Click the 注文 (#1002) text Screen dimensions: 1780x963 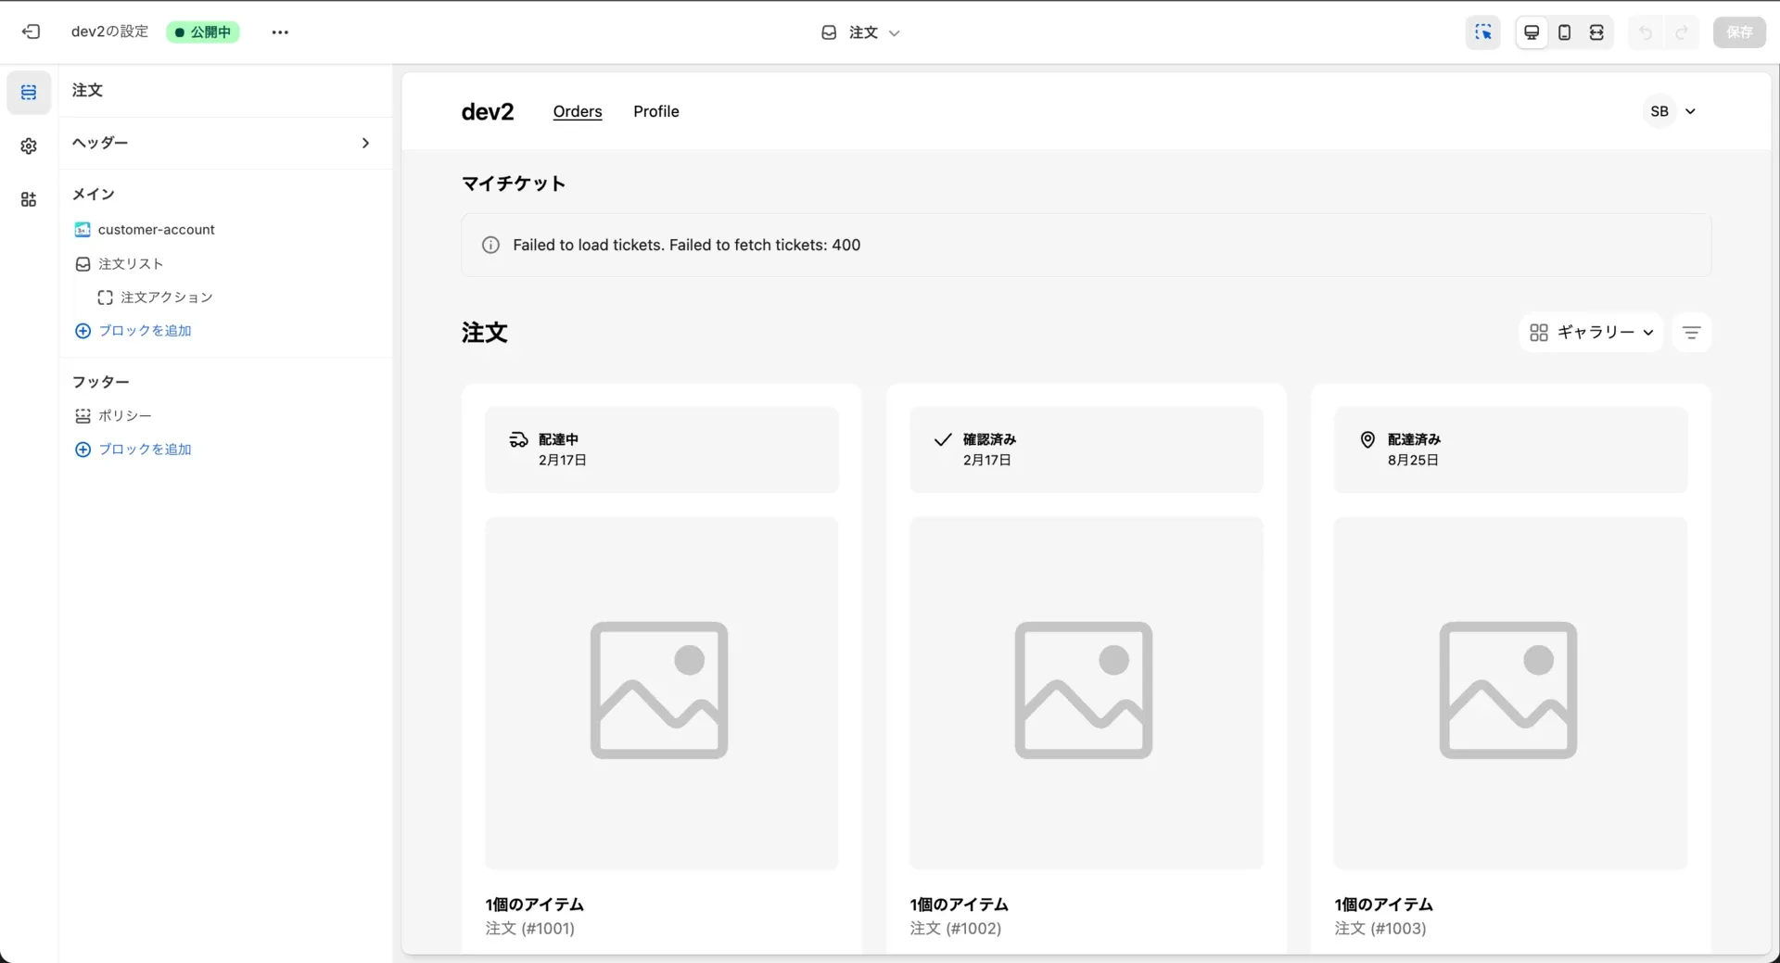(956, 928)
